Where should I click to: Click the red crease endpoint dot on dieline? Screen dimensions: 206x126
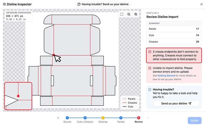tap(54, 54)
